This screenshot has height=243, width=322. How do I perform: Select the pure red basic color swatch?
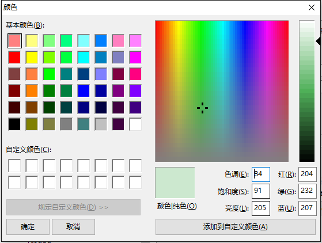pyautogui.click(x=14, y=58)
